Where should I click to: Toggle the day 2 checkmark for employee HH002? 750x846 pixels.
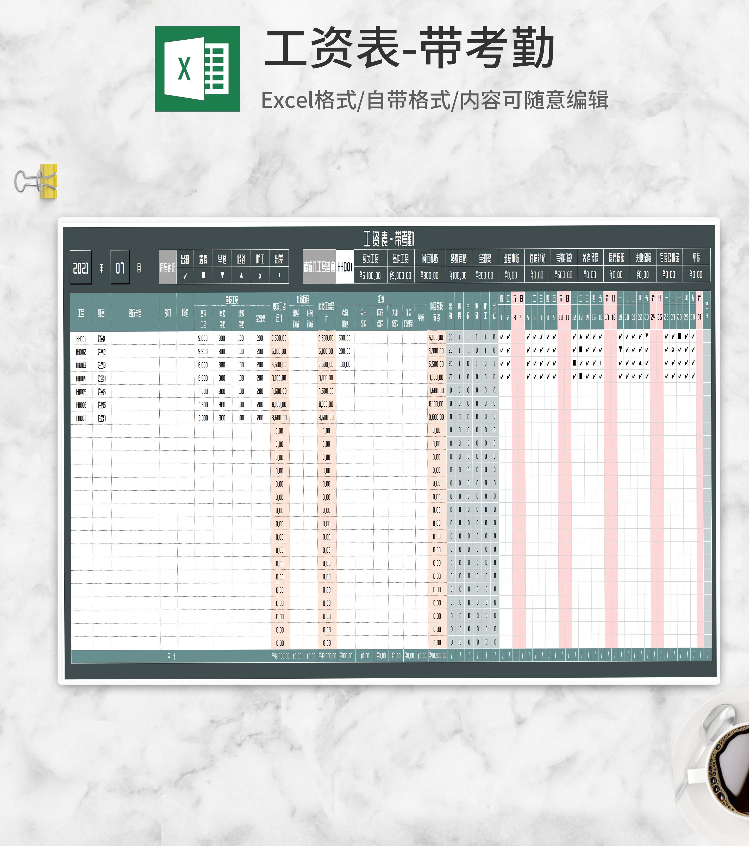click(508, 350)
